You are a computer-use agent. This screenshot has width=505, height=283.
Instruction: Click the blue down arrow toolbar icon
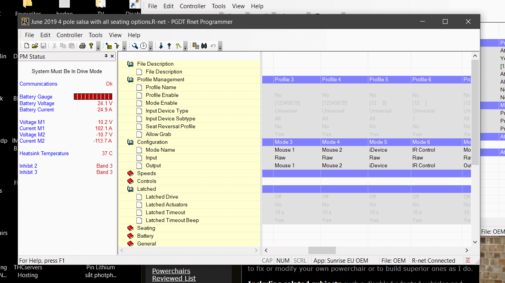161,46
